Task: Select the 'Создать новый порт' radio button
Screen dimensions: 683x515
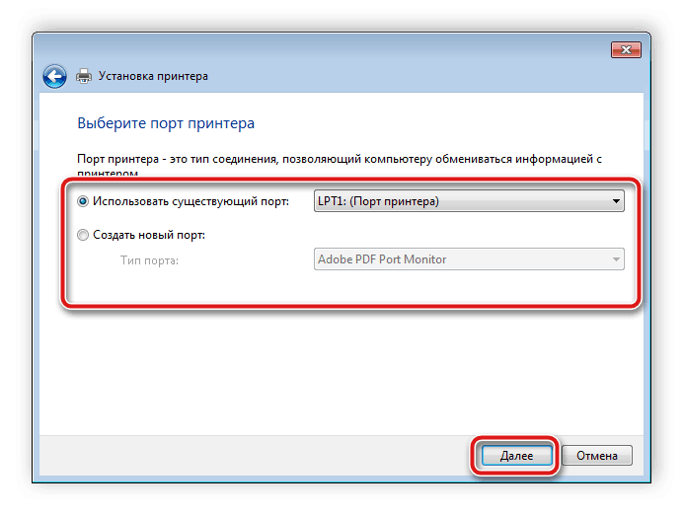Action: [83, 235]
